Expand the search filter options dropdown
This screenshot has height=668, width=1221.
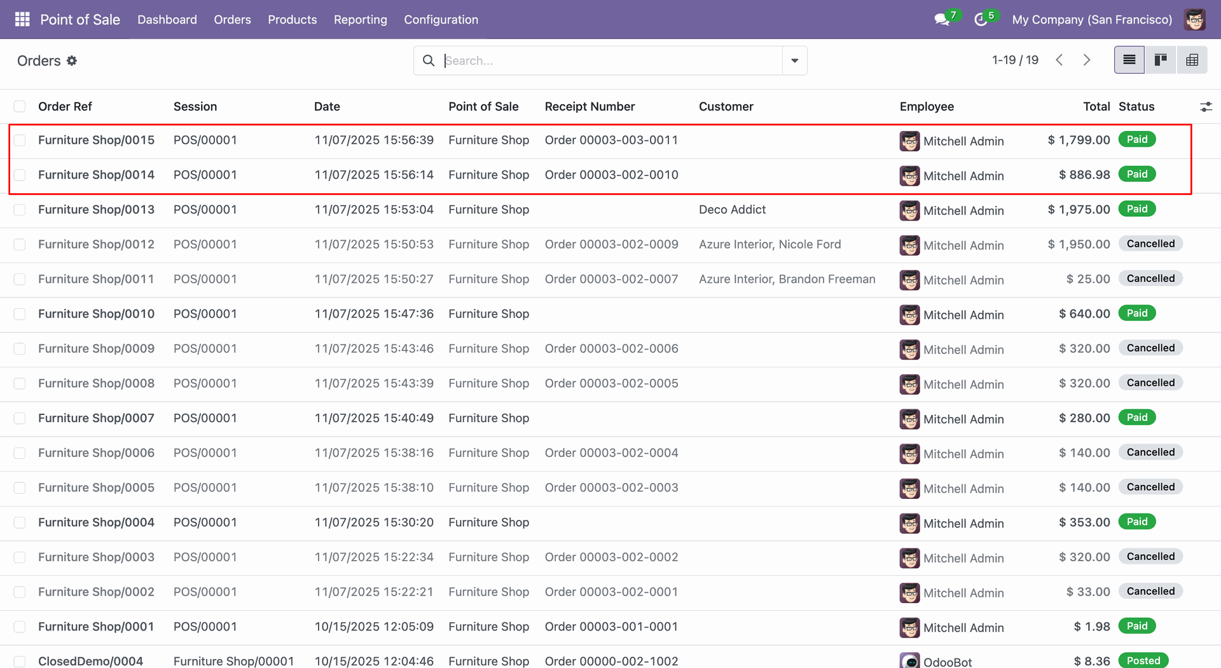click(x=794, y=60)
